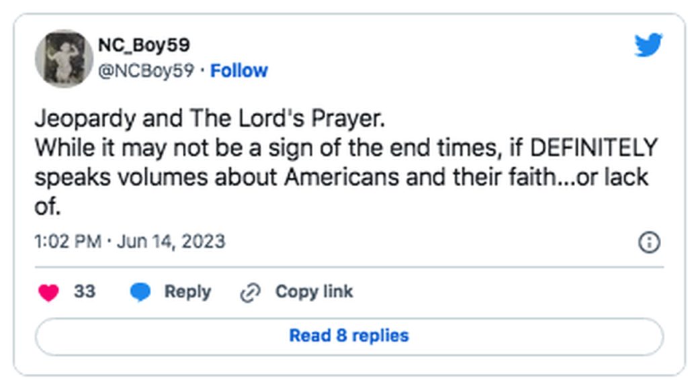Click the Jun 14, 2023 date
The height and width of the screenshot is (380, 688).
coord(171,242)
